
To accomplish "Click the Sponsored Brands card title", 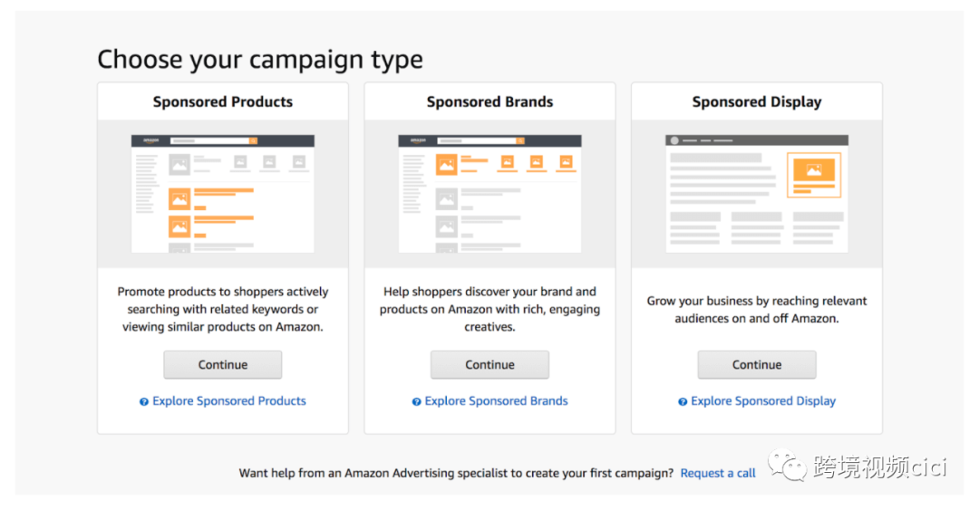I will click(x=489, y=101).
